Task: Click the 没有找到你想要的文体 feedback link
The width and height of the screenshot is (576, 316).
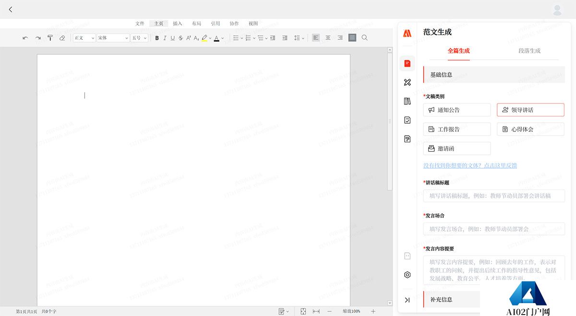Action: pyautogui.click(x=470, y=165)
